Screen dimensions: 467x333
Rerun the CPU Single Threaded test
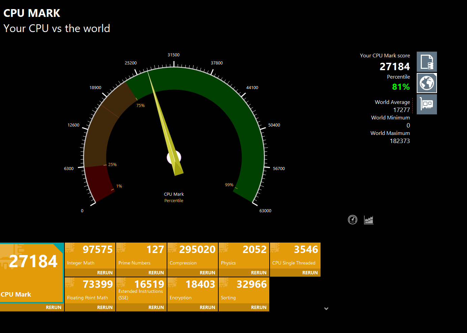pyautogui.click(x=310, y=273)
